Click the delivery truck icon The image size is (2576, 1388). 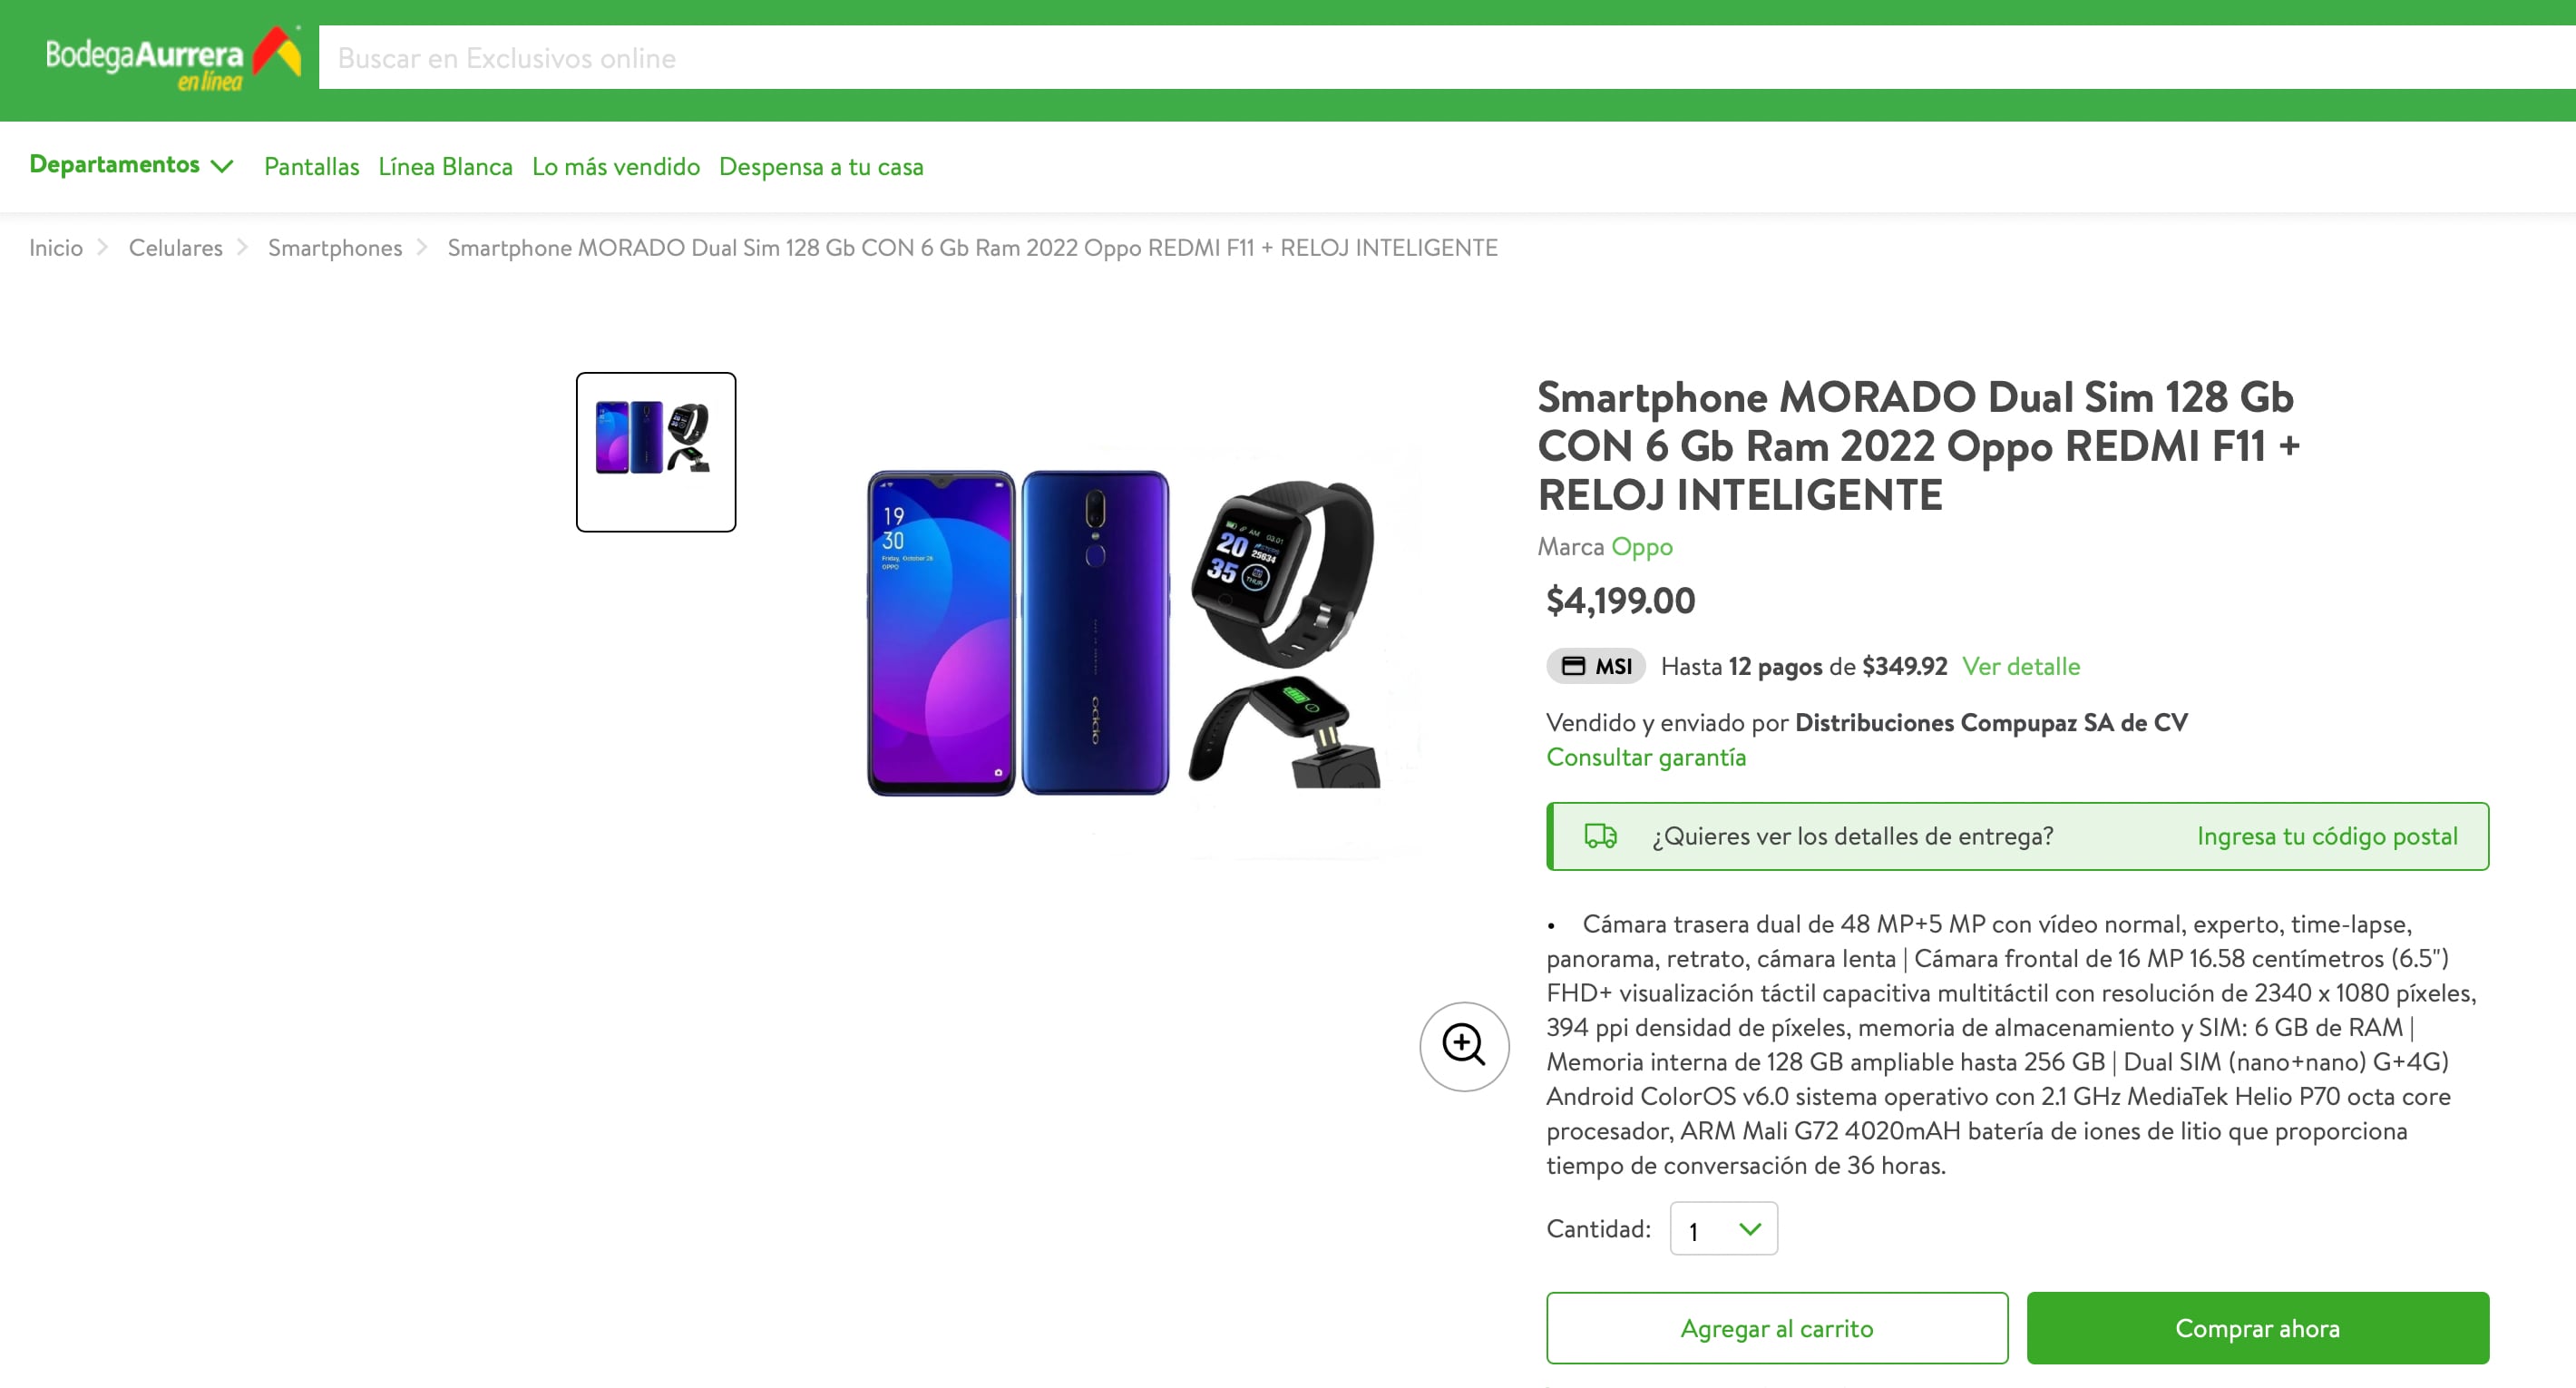click(x=1600, y=836)
